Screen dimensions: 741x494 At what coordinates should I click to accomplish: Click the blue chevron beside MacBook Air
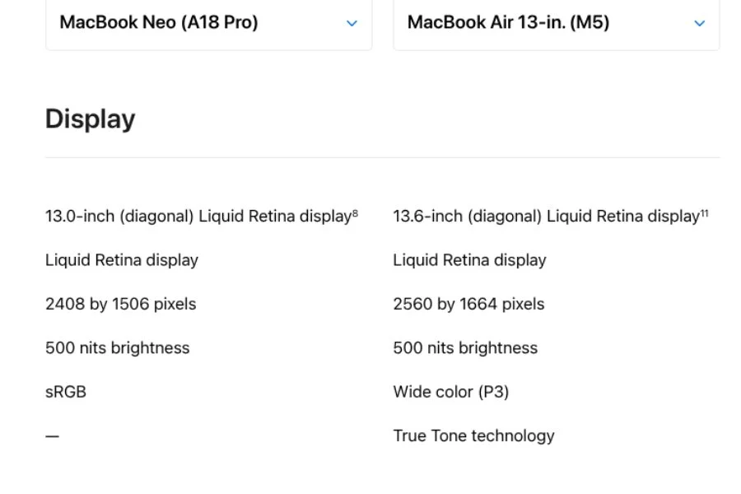pos(699,23)
